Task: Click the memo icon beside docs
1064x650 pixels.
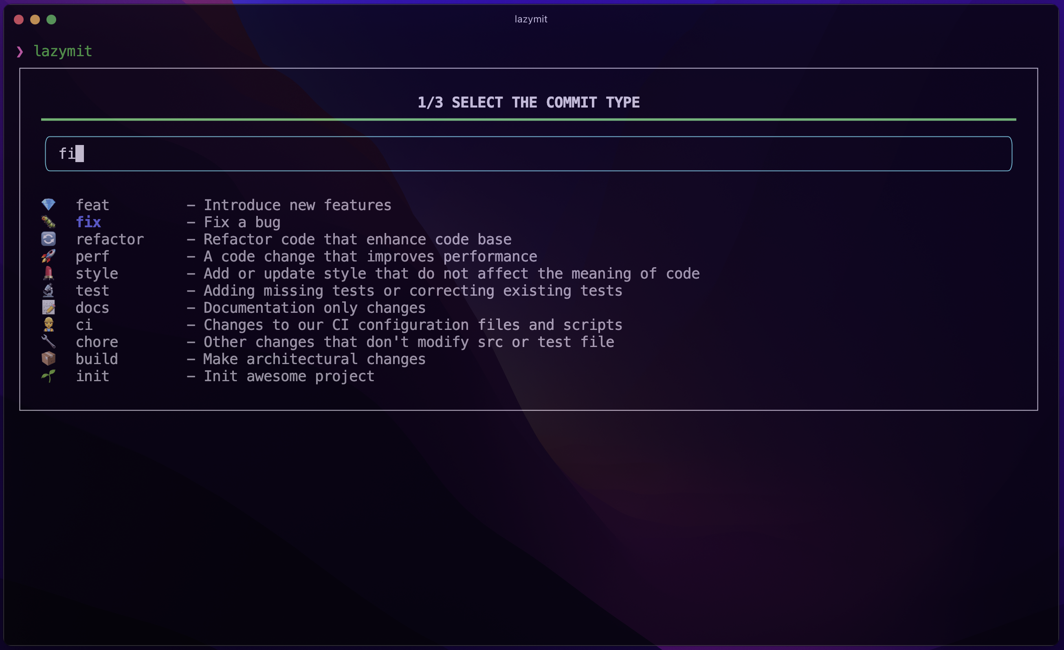Action: (x=48, y=307)
